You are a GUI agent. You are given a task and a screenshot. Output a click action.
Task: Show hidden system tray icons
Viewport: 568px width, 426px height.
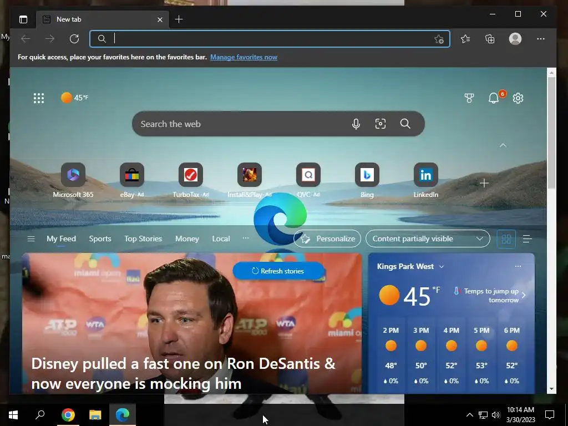coord(469,415)
